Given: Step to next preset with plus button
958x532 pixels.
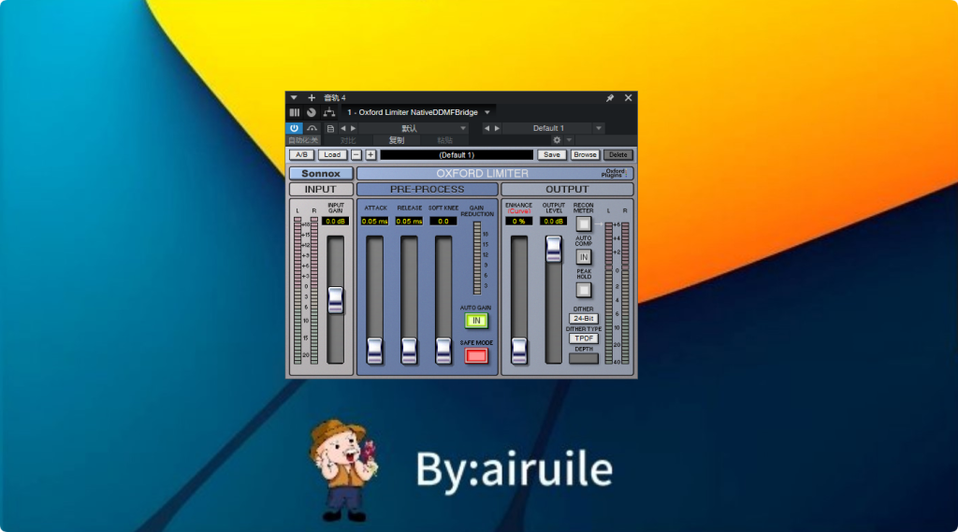Looking at the screenshot, I should [370, 155].
